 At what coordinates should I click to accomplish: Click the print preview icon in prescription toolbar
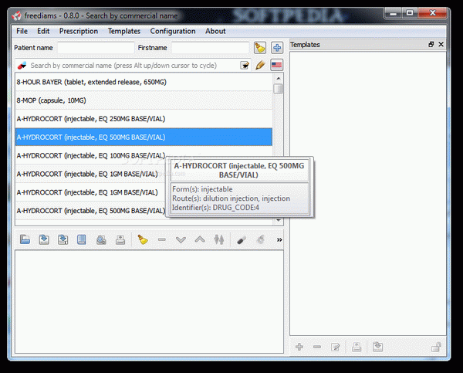(102, 240)
